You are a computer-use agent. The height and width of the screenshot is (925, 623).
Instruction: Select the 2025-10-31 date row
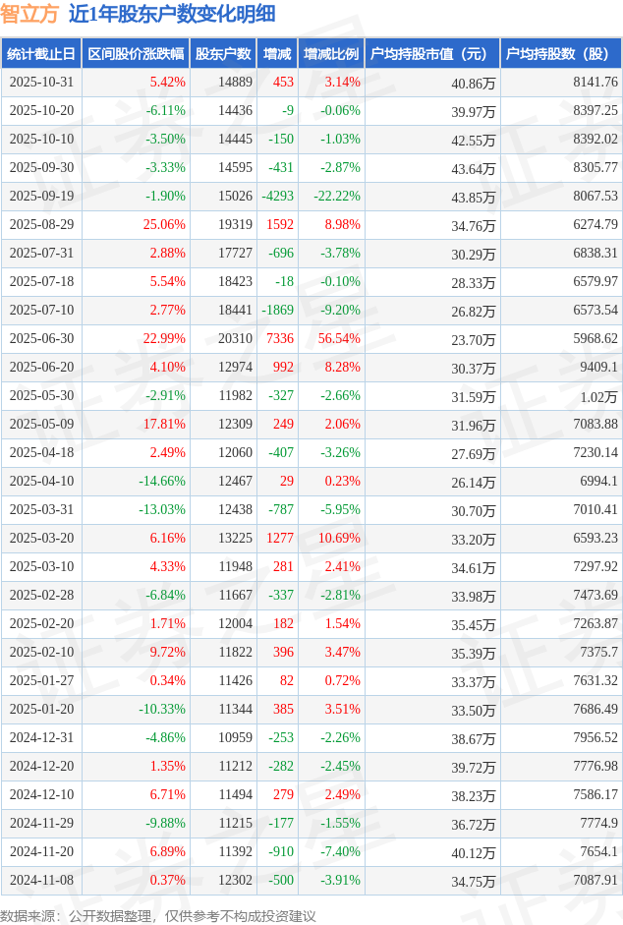[x=41, y=83]
